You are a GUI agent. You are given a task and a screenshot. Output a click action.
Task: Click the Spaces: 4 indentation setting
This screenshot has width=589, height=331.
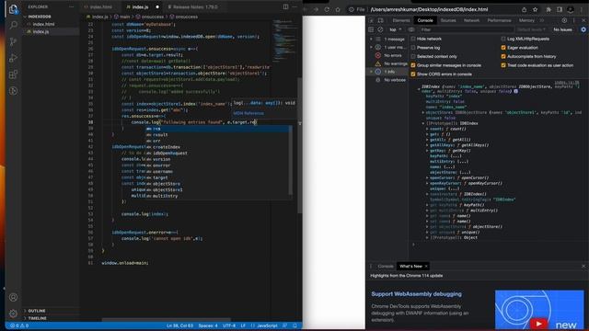[208, 325]
